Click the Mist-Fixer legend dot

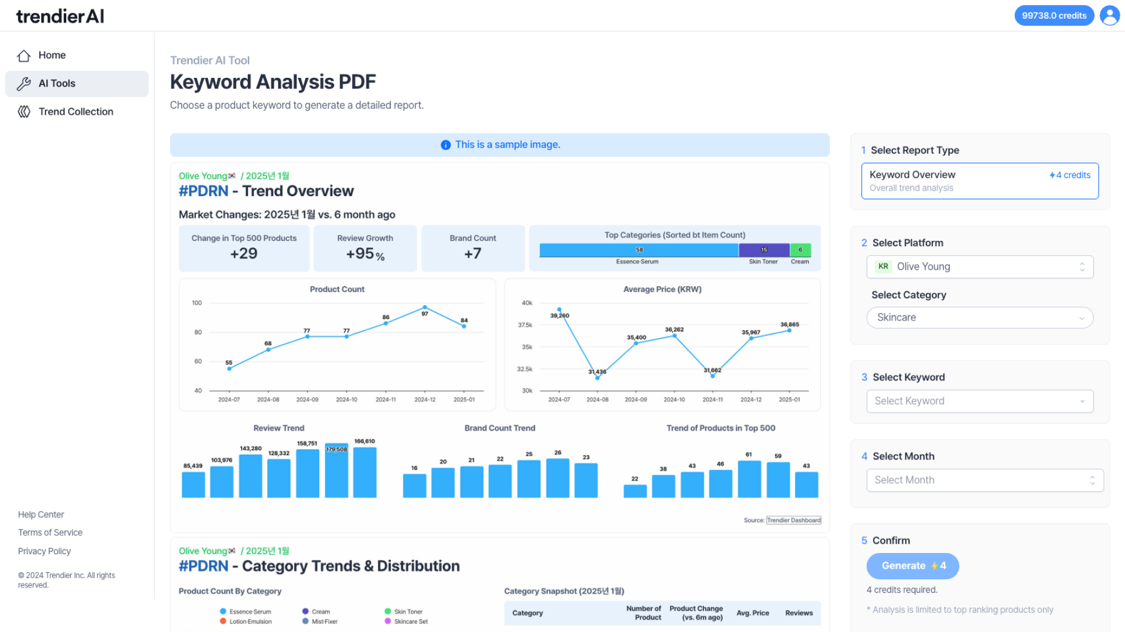[x=305, y=621]
